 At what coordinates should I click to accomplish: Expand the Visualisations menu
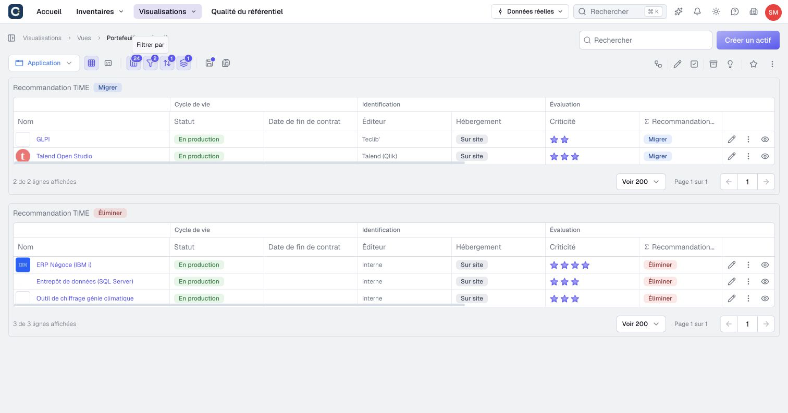[x=167, y=11]
